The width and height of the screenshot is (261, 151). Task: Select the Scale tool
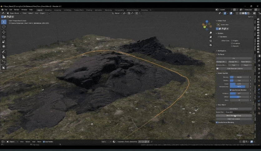click(x=4, y=42)
